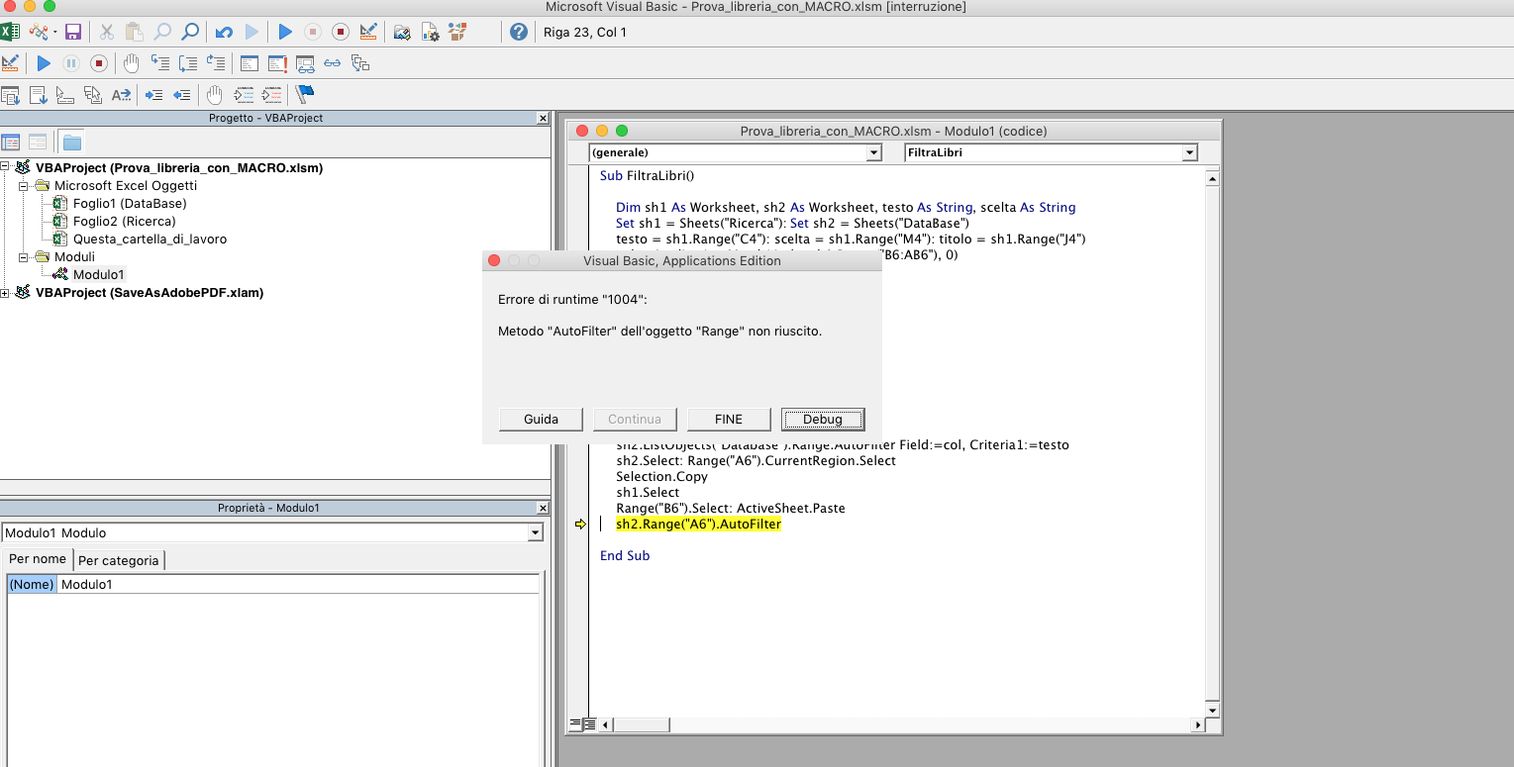Viewport: 1514px width, 767px height.
Task: Collapse the Moduli folder
Action: 24,256
